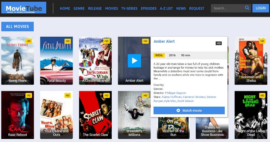Click the Amber Alert title link in popup
Image resolution: width=270 pixels, height=142 pixels.
164,41
